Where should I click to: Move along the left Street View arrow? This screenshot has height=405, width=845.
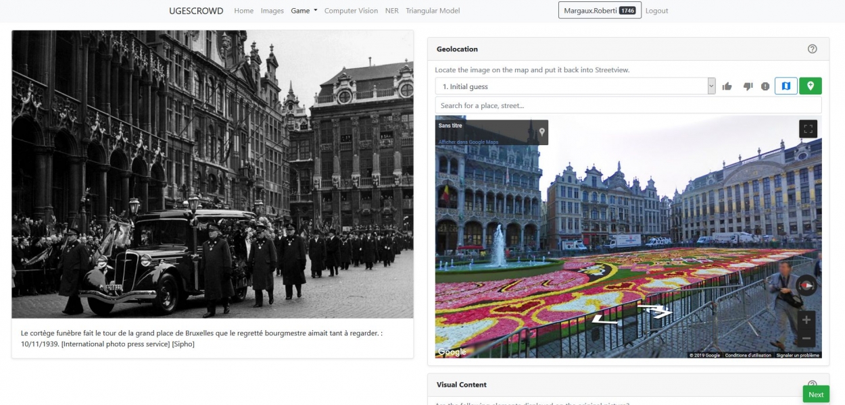pyautogui.click(x=606, y=321)
